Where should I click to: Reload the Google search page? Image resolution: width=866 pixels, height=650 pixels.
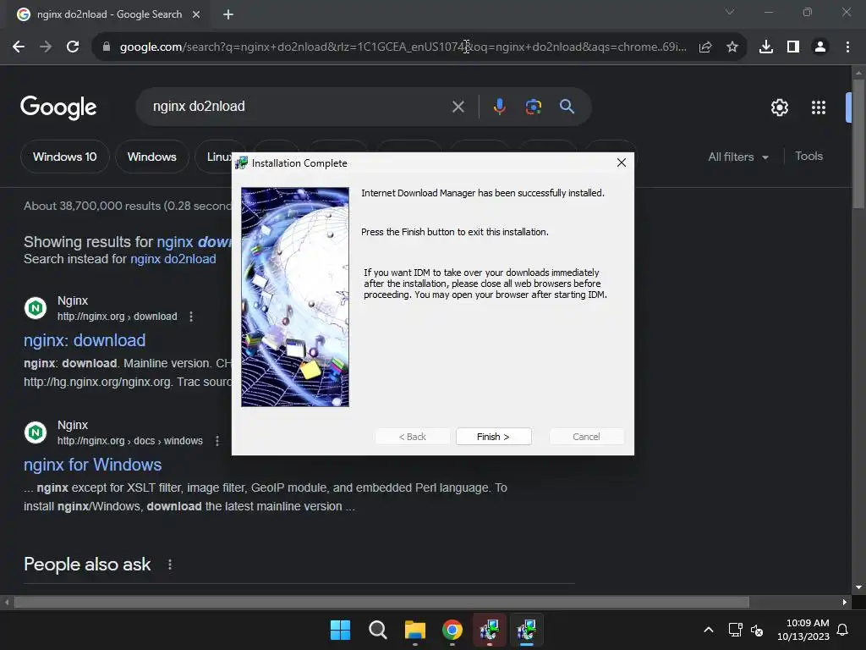73,47
